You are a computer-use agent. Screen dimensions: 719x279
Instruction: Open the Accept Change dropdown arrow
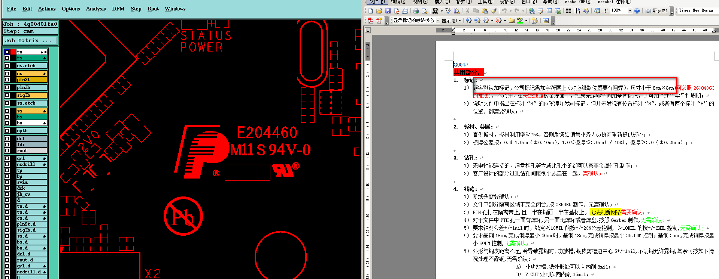click(492, 21)
